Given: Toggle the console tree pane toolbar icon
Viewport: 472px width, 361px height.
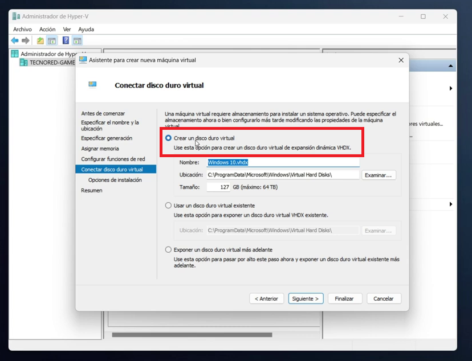Looking at the screenshot, I should pyautogui.click(x=52, y=40).
